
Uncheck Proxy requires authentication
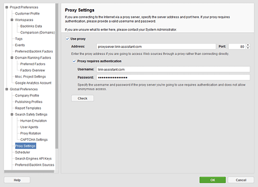[x=74, y=61]
